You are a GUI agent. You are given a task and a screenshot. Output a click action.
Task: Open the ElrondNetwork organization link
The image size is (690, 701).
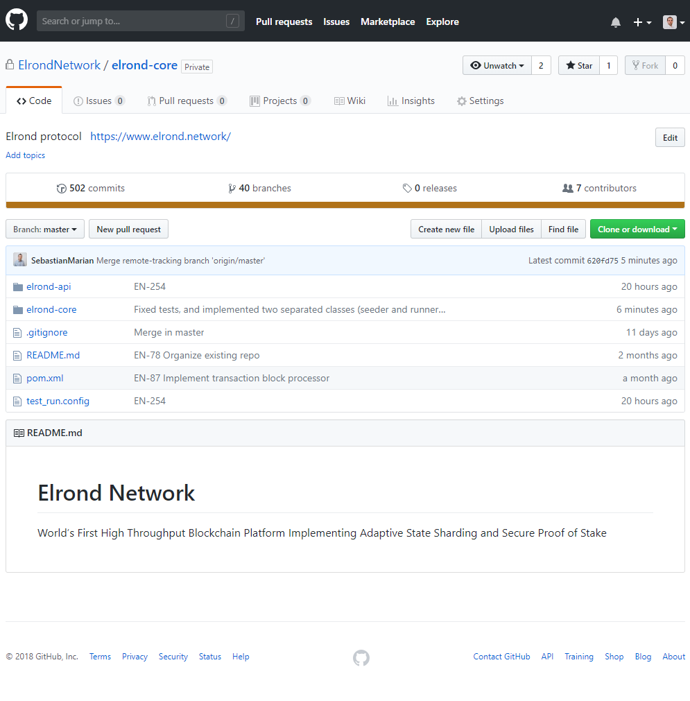60,65
